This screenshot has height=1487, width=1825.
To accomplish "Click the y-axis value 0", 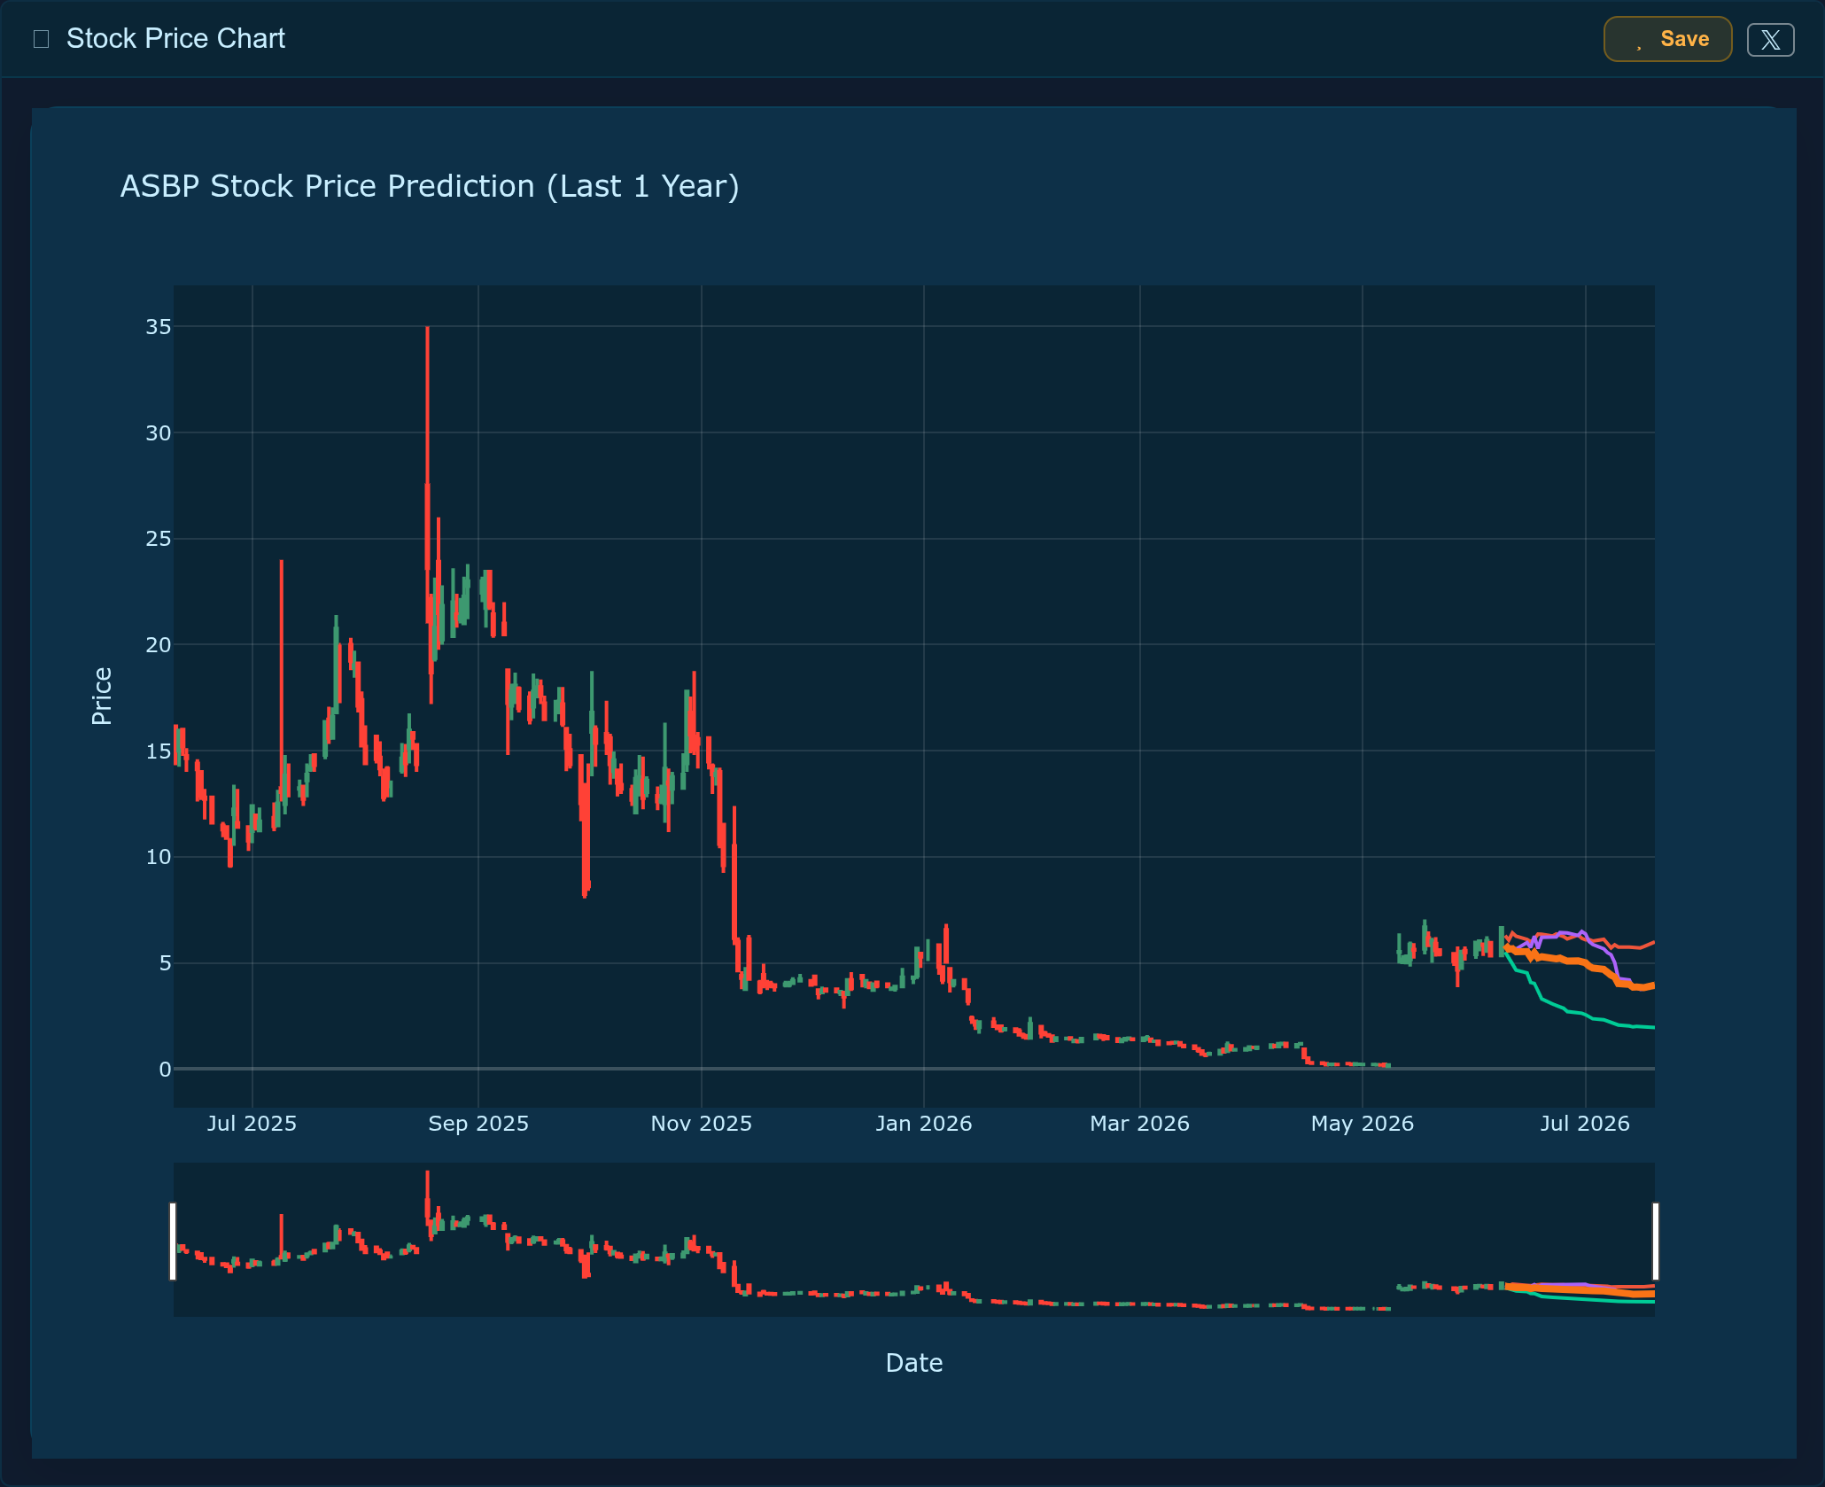I will [x=166, y=1070].
